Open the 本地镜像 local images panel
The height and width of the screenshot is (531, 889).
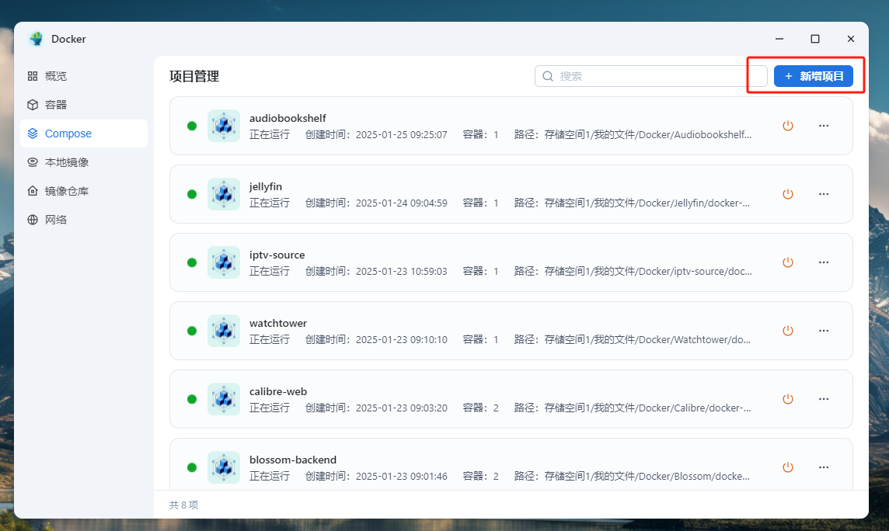[61, 162]
